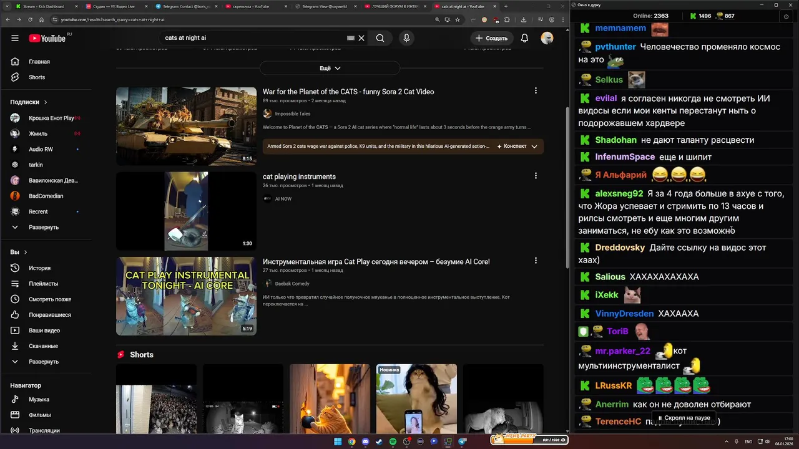The width and height of the screenshot is (799, 449).
Task: Expand Развернуть under Скачанные
Action: pyautogui.click(x=46, y=362)
